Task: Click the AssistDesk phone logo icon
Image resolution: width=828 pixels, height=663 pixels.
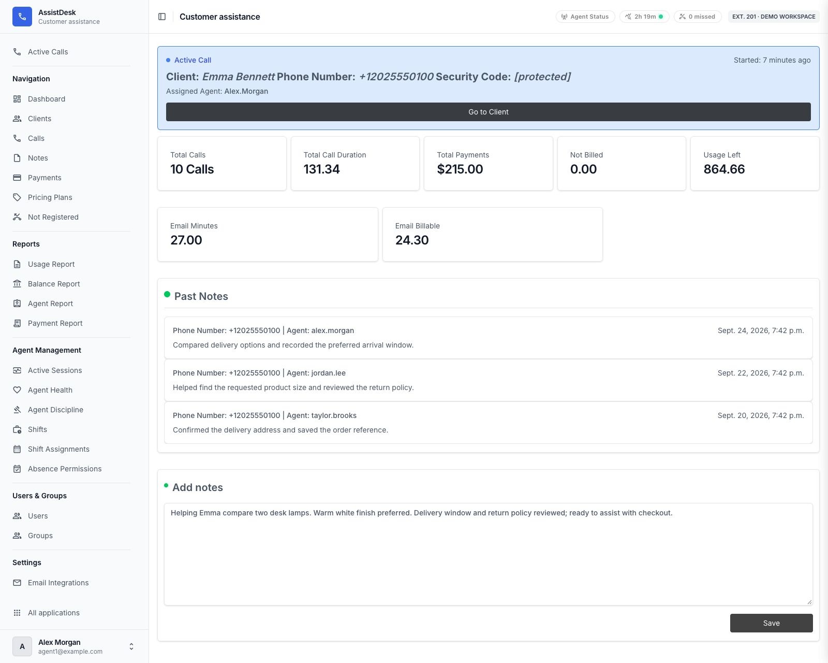Action: pos(22,17)
